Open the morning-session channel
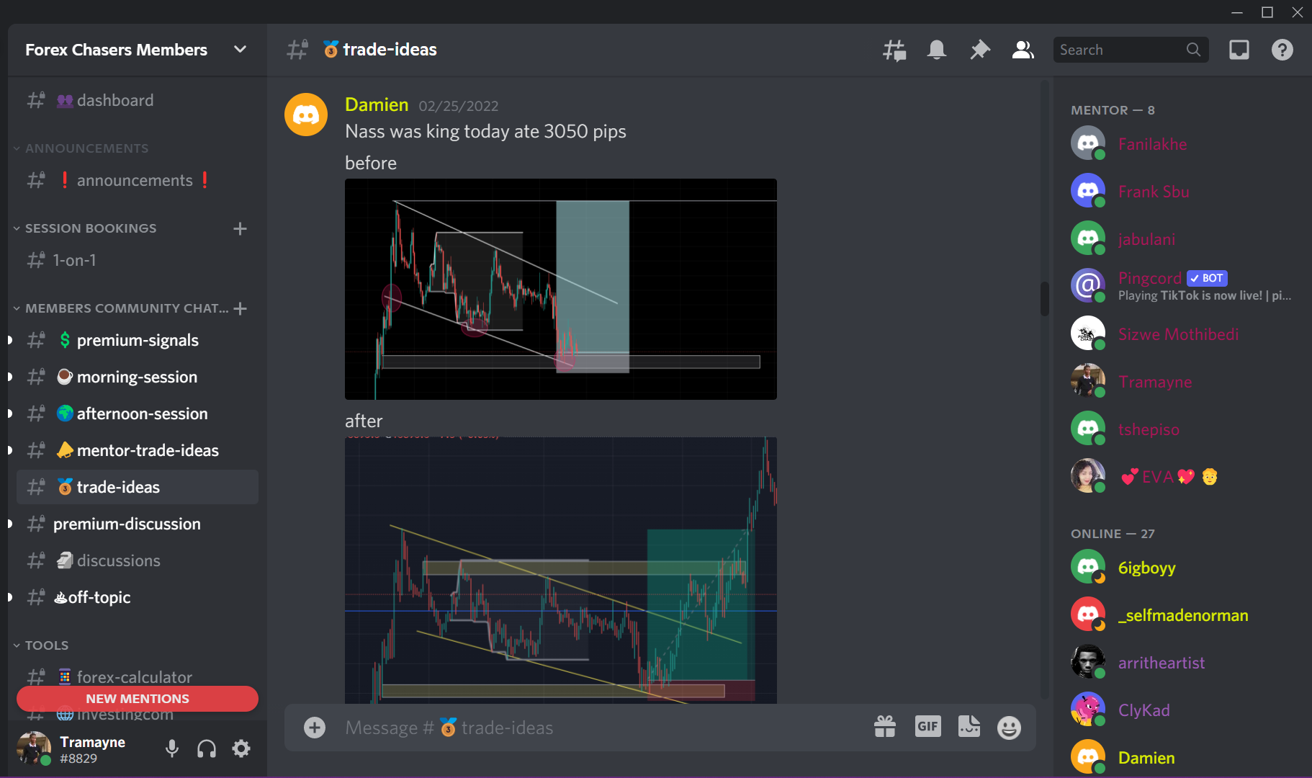The width and height of the screenshot is (1312, 778). pos(137,377)
